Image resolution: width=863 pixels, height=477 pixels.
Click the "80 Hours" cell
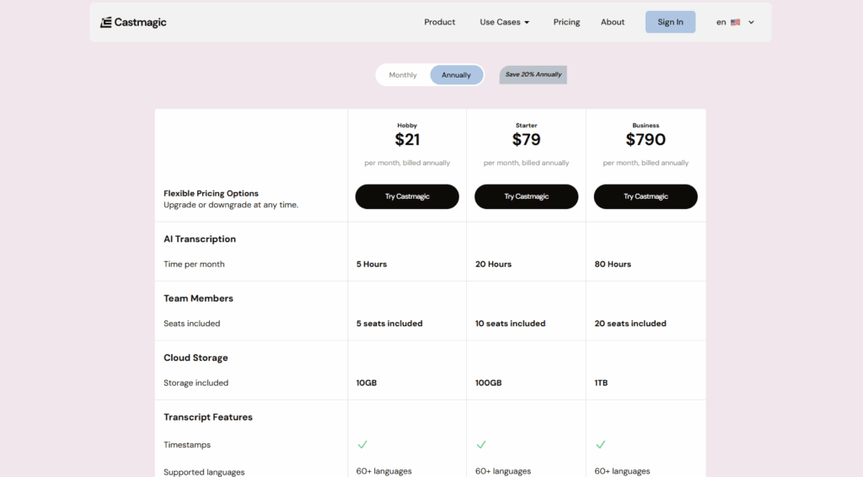point(613,264)
